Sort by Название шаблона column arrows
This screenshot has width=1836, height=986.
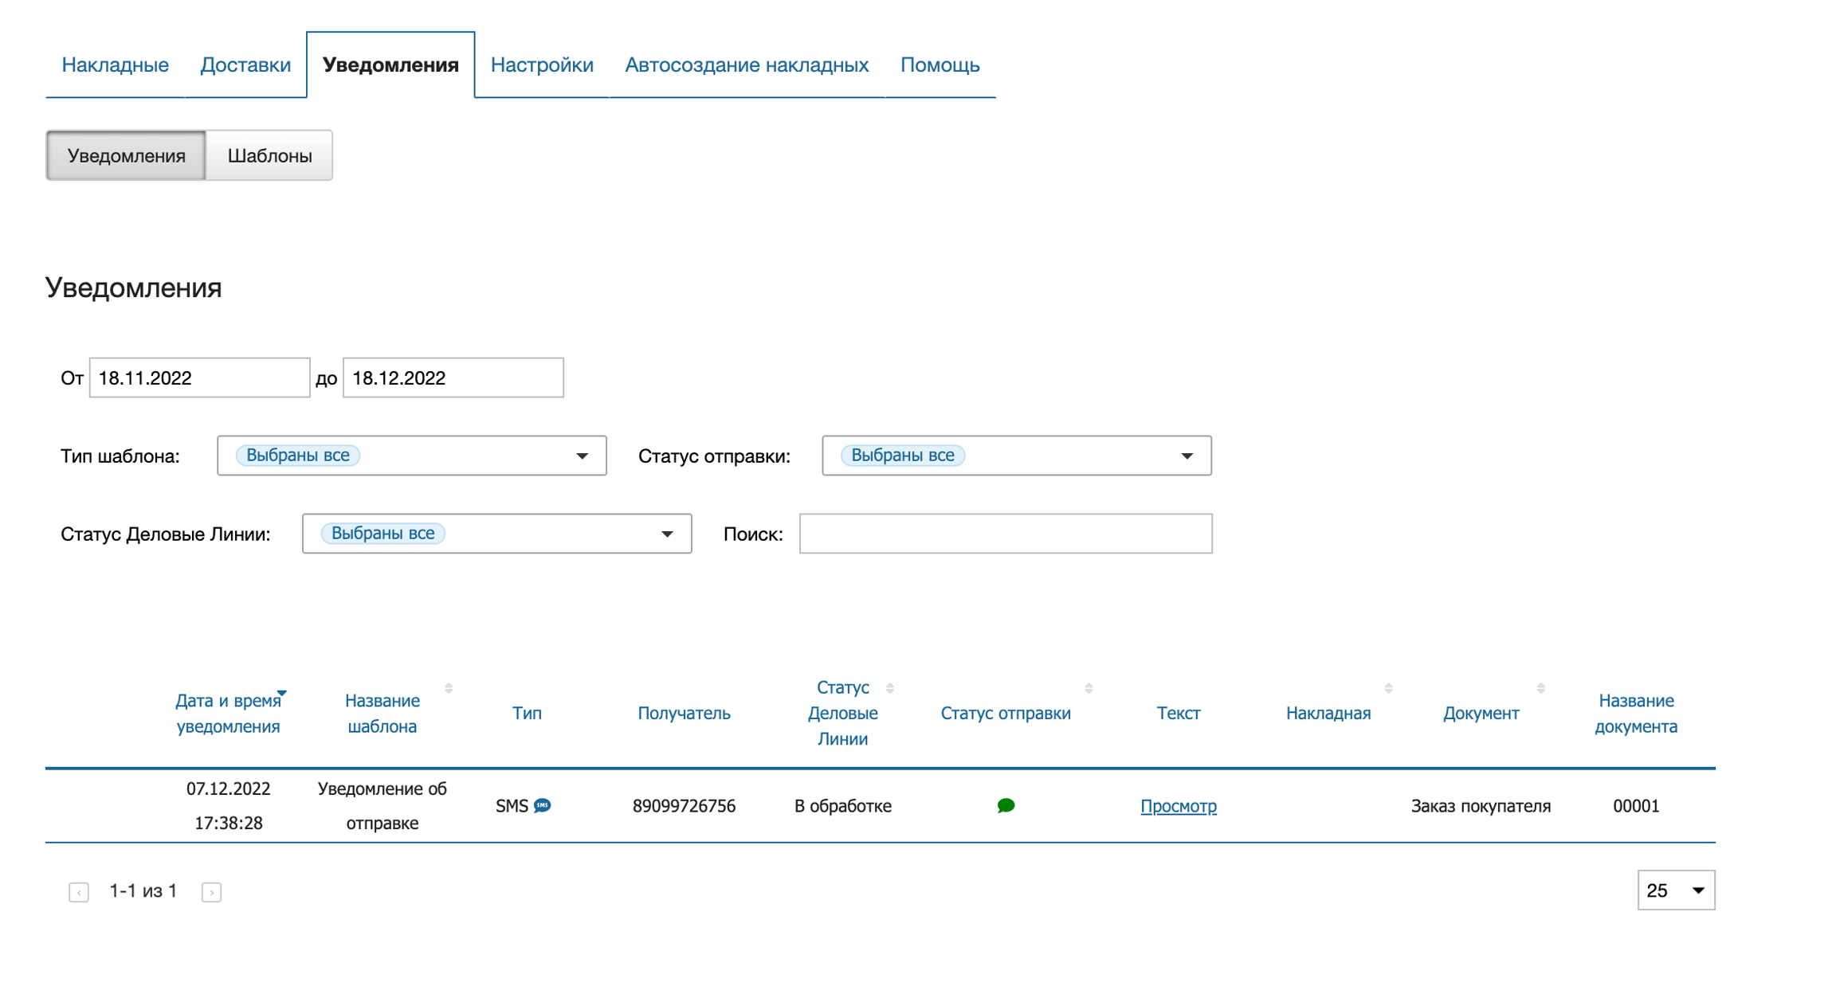click(449, 688)
